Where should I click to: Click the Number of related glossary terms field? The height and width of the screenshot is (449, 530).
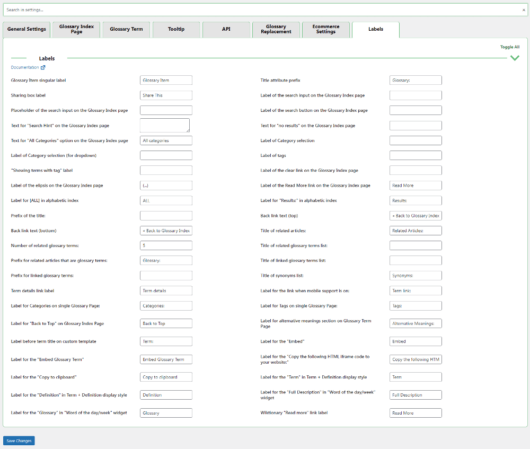[x=166, y=246]
